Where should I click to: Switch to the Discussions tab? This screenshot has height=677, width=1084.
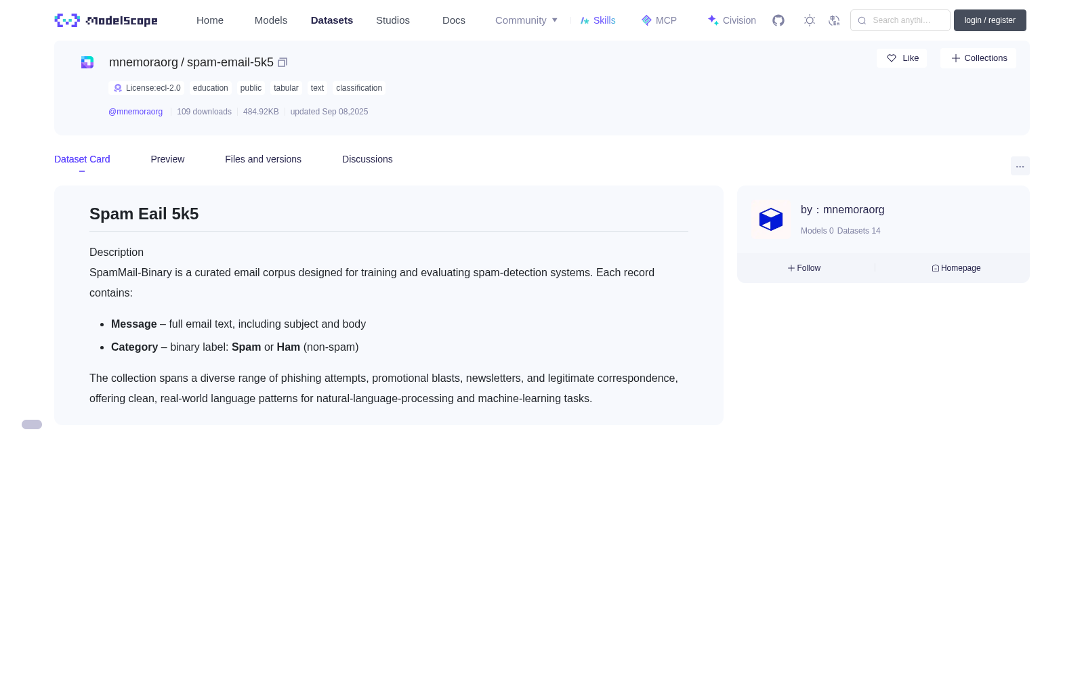point(367,159)
